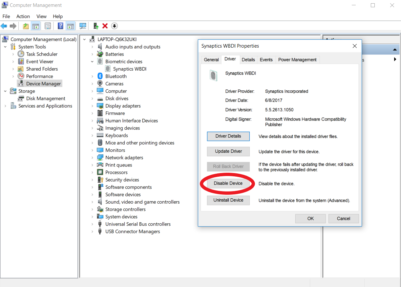Update driver via green-arrow toolbar icon
Screen dimensions: 401x287
pyautogui.click(x=96, y=26)
